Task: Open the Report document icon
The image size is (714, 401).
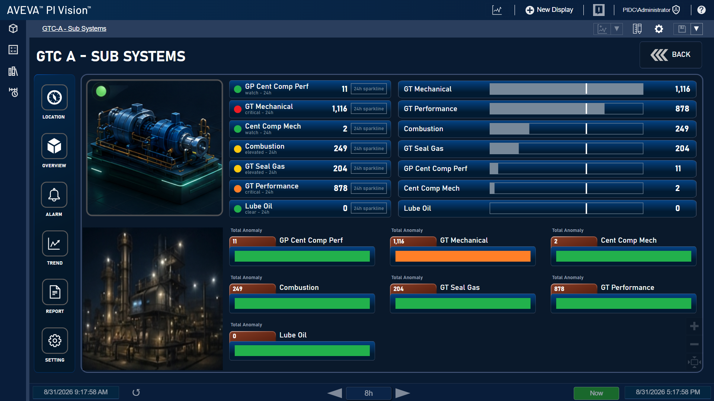Action: pos(55,292)
